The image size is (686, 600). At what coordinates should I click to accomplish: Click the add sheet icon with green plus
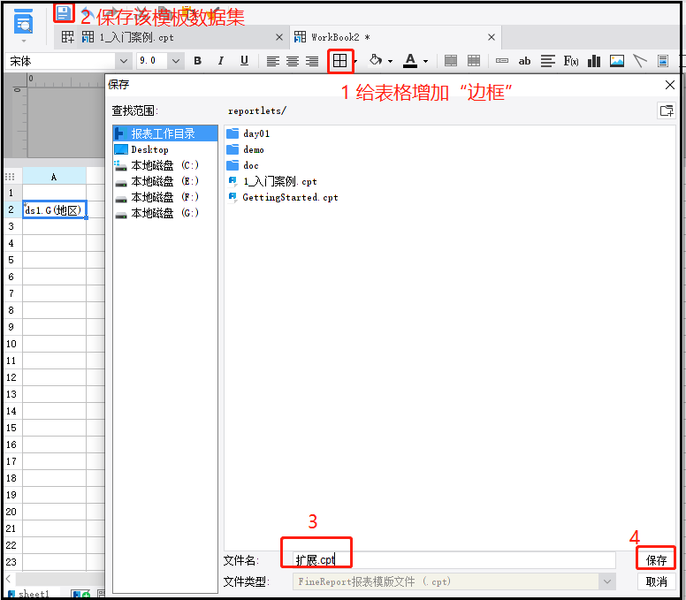pyautogui.click(x=81, y=594)
